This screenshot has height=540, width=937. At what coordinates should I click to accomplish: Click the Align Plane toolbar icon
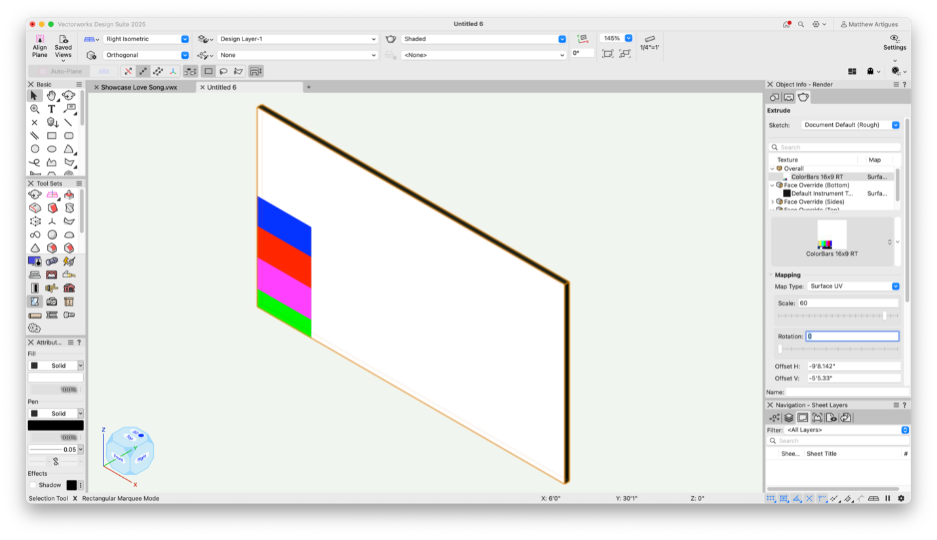tap(40, 46)
